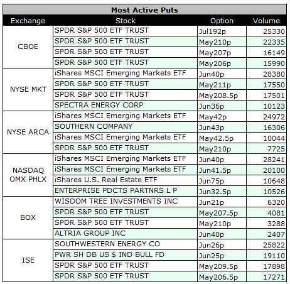This screenshot has width=290, height=284.
Task: Click the SOUTHWESTERN ENERGY CO entry
Action: coord(107,244)
